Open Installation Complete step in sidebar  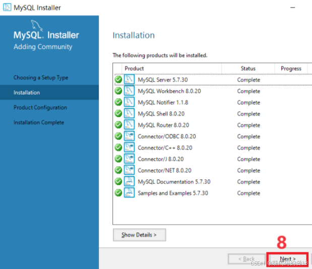39,122
